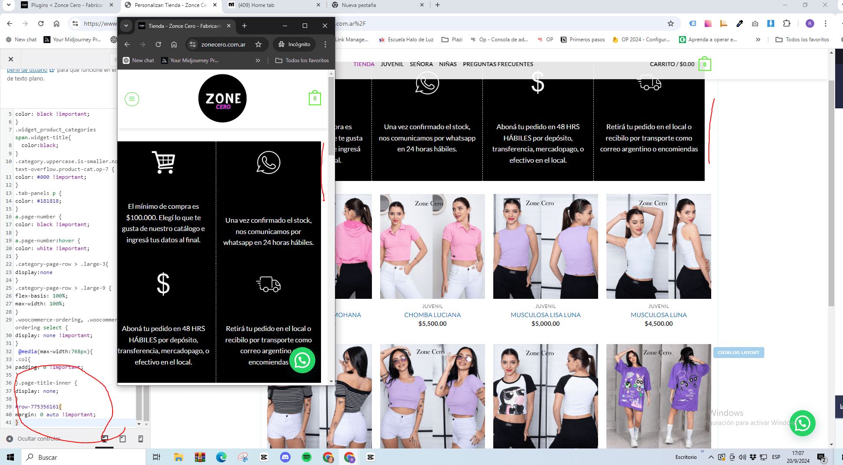Click Ocultar controles to hide the customizer
843x465 pixels.
pyautogui.click(x=33, y=439)
